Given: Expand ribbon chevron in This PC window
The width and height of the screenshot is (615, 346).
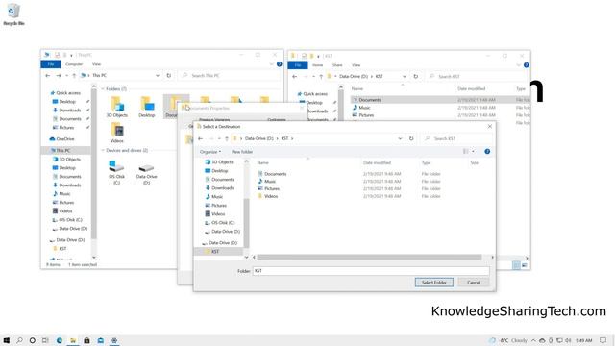Looking at the screenshot, I should (x=271, y=64).
